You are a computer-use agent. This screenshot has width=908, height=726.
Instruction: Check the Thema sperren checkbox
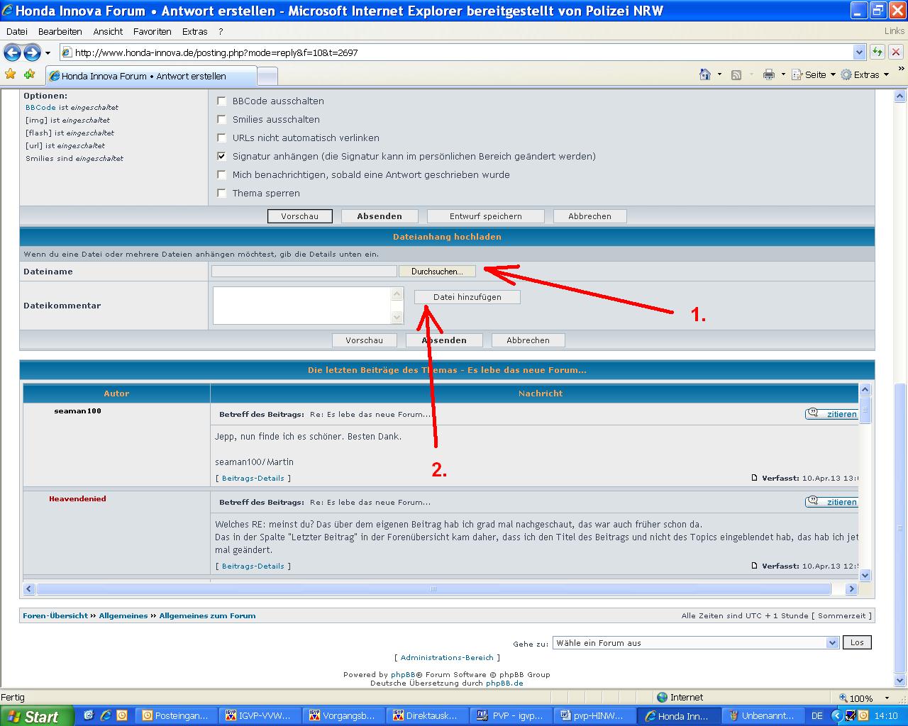tap(222, 193)
